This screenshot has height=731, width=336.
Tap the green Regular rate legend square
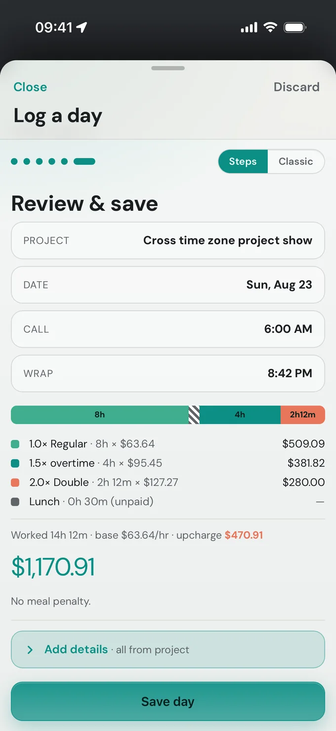pyautogui.click(x=15, y=444)
